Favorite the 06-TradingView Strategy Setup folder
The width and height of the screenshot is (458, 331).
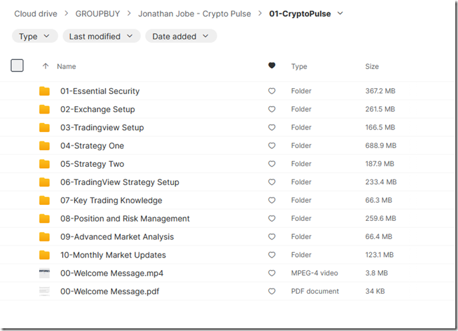click(x=272, y=182)
